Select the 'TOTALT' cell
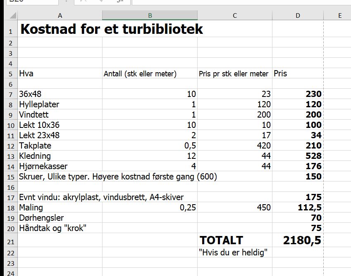The height and width of the screenshot is (276, 351). [235, 240]
